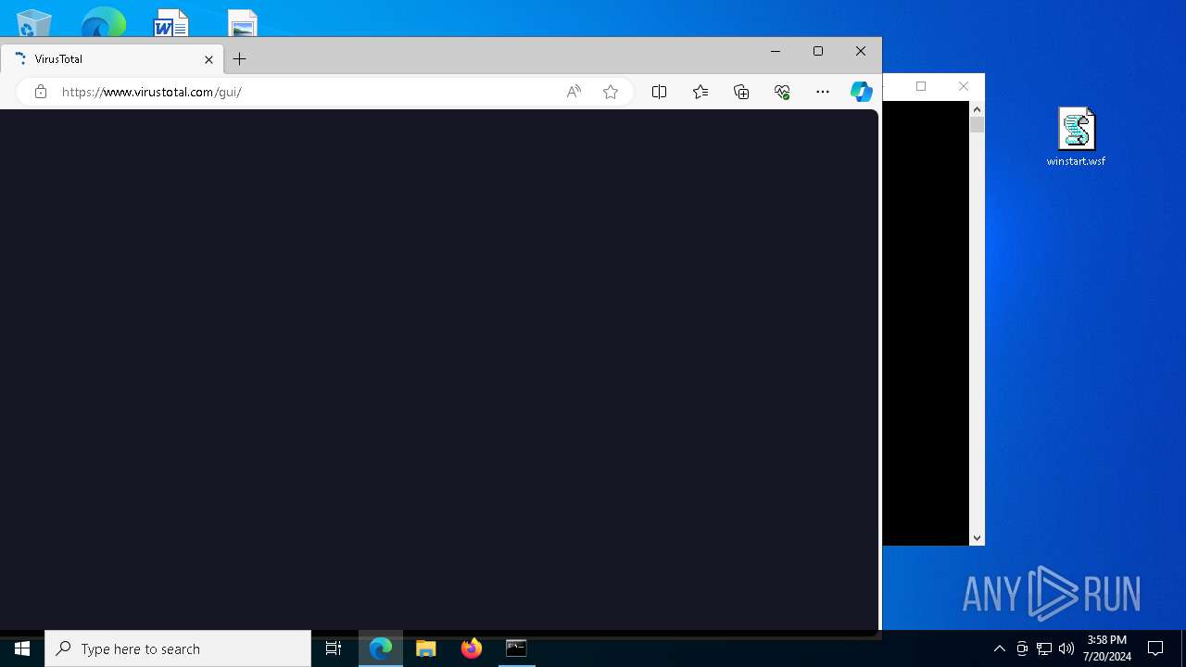Close the VirusTotal tab
This screenshot has width=1186, height=667.
click(208, 59)
